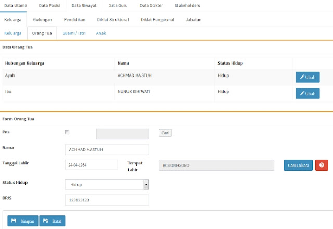Switch to the Stakeholders tab

[187, 5]
